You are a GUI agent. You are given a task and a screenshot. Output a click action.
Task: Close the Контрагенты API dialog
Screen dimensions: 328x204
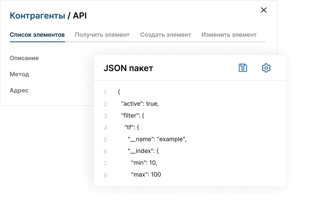[263, 10]
